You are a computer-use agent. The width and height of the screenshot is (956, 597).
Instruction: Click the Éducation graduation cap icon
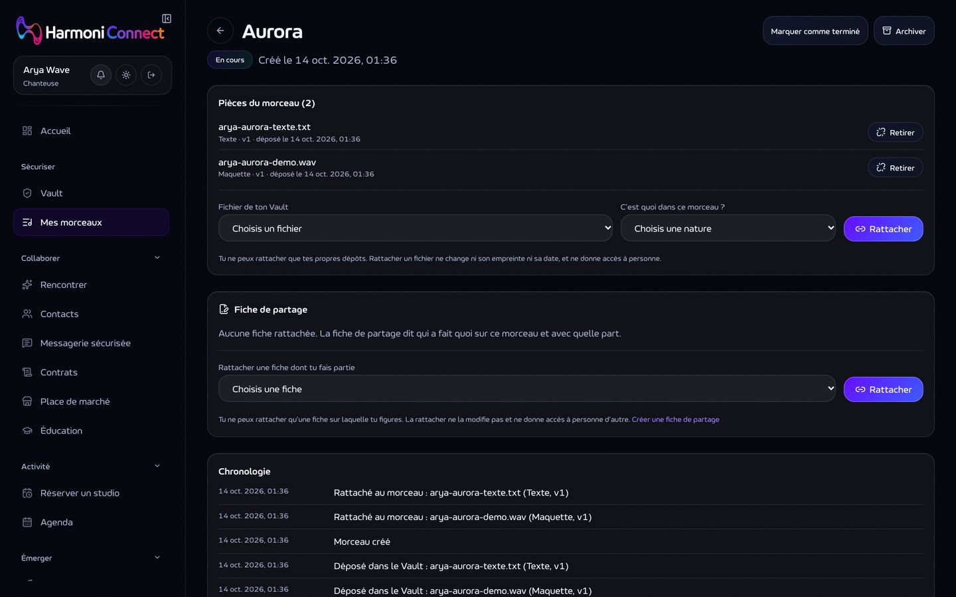click(27, 431)
